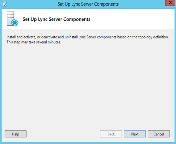
Task: Click the 'This step may take several minutes' text
Action: click(34, 42)
